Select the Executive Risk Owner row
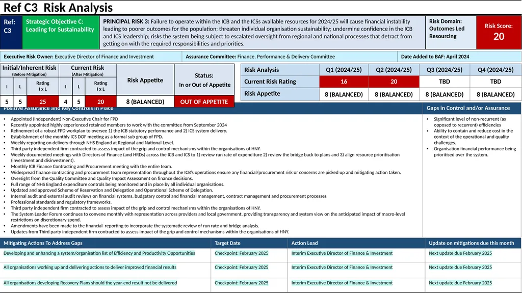This screenshot has height=293, width=522. (91, 57)
